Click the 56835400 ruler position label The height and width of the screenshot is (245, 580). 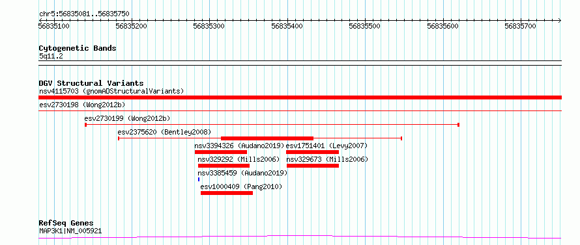(288, 26)
